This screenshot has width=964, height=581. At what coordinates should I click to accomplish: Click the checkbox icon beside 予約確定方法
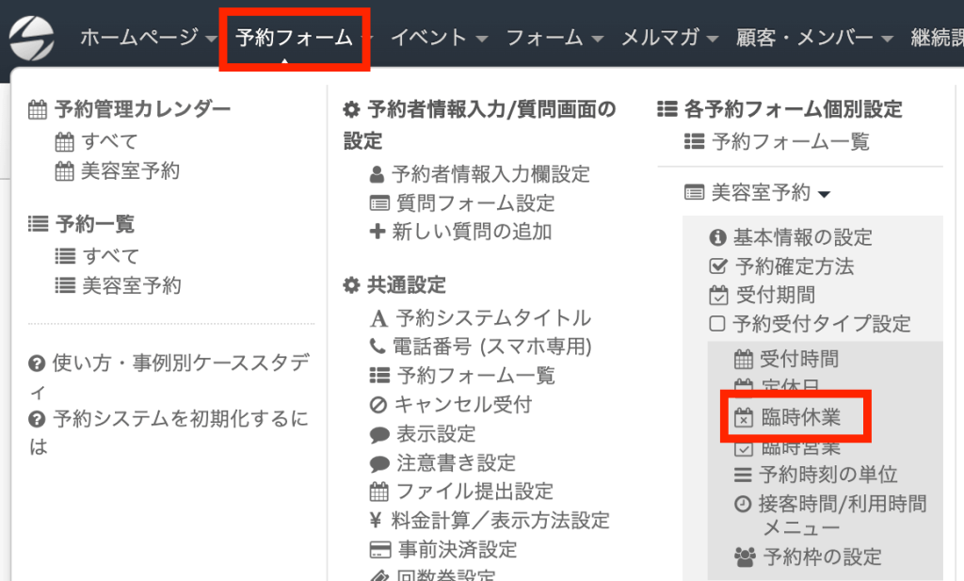coord(718,266)
